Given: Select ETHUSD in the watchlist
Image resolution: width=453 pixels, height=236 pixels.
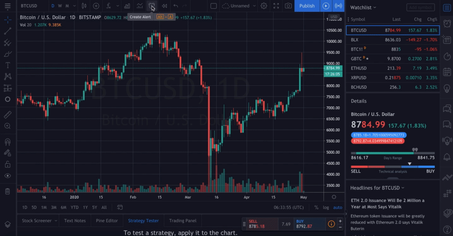Looking at the screenshot, I should pos(359,68).
